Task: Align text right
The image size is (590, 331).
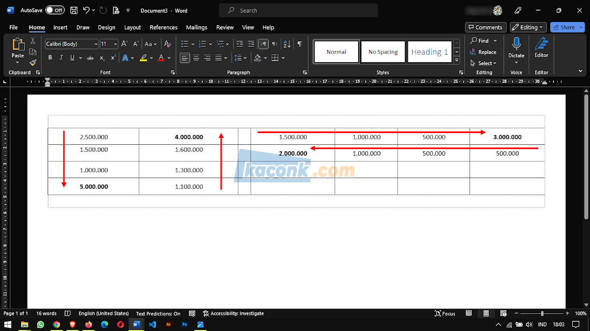Action: click(x=207, y=58)
